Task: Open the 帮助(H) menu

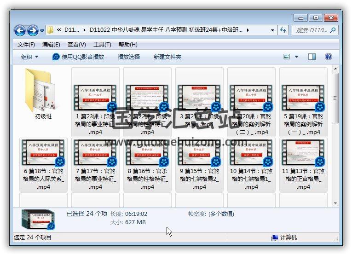Action: [x=128, y=45]
